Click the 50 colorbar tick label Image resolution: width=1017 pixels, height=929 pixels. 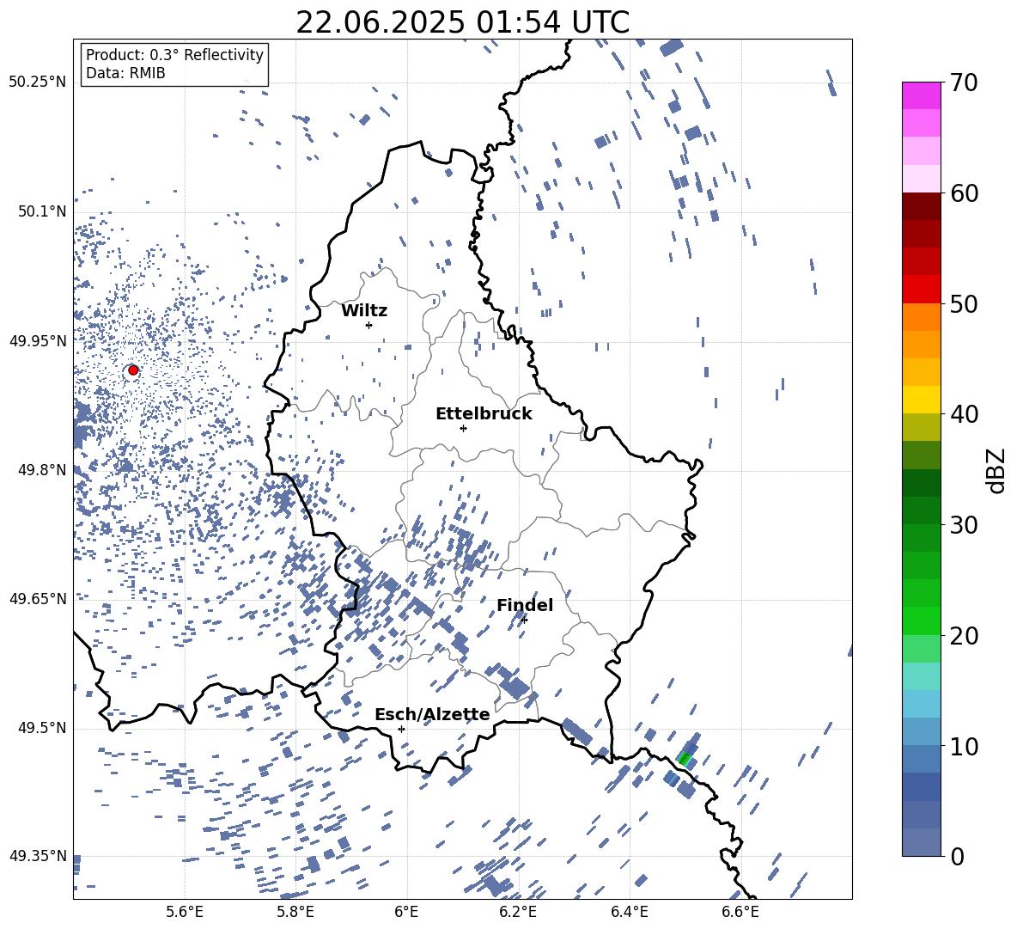click(964, 303)
